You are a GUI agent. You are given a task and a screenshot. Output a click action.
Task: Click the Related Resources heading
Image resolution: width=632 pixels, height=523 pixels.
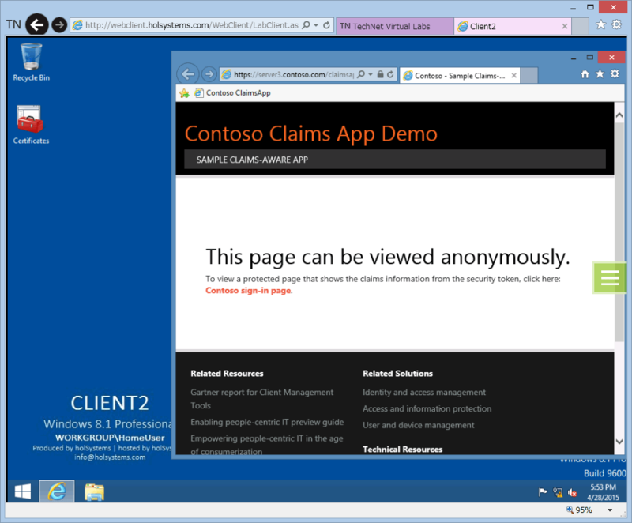click(x=227, y=374)
